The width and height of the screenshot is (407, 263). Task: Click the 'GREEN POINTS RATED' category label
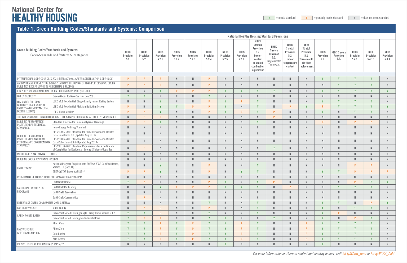coord(29,216)
